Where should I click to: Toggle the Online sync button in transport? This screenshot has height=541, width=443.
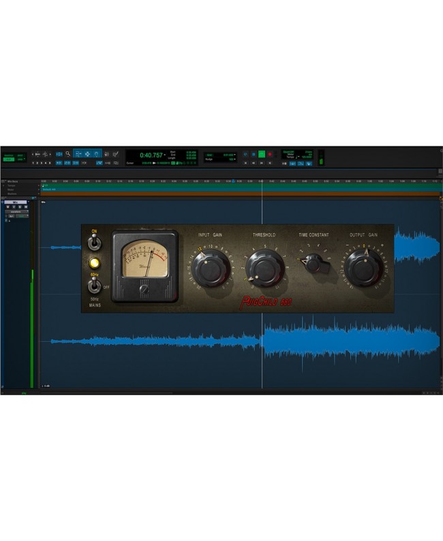coord(245,154)
